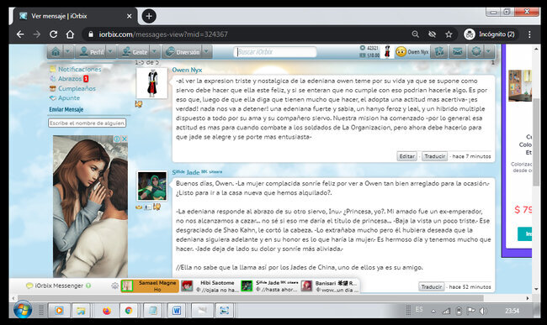Toggle the messenger online status indicator

pyautogui.click(x=88, y=286)
